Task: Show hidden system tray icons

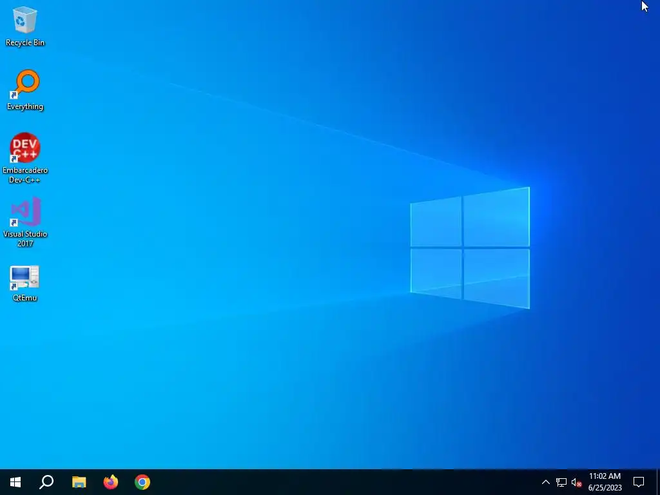Action: click(x=545, y=482)
